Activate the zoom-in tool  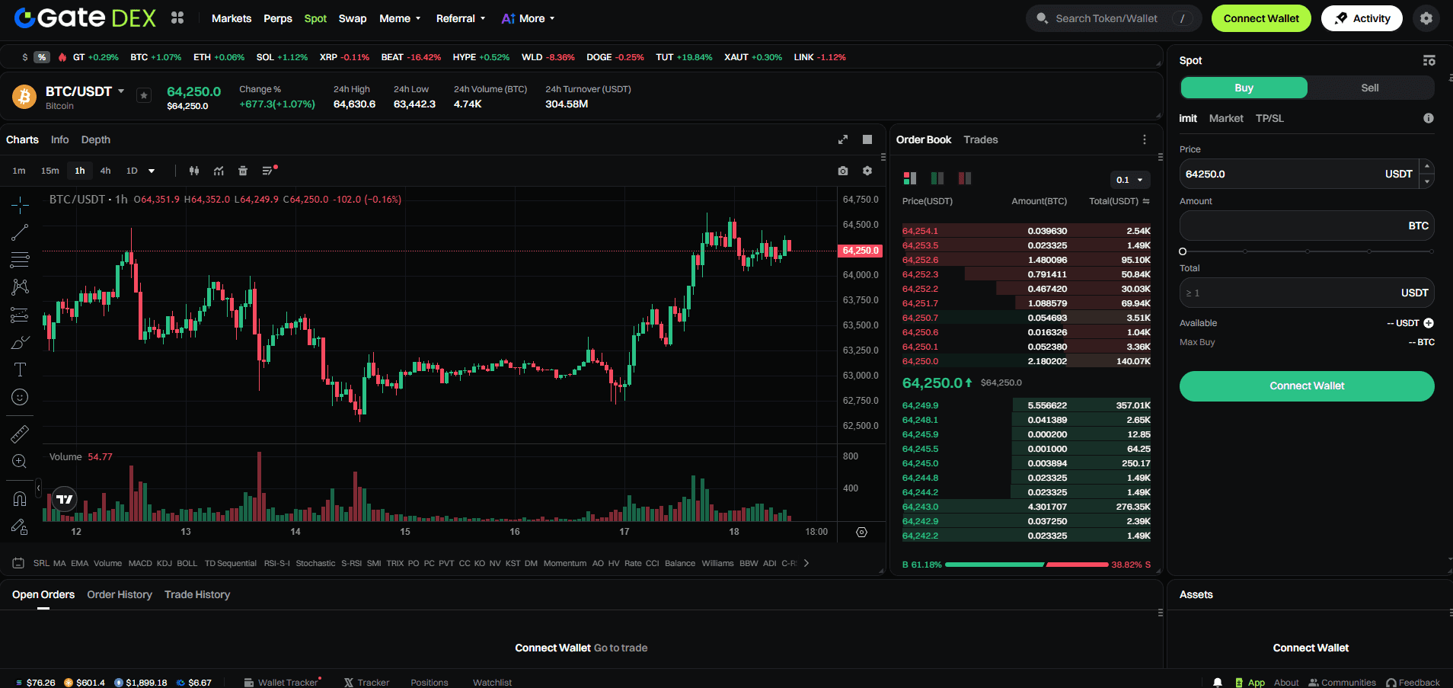coord(20,462)
